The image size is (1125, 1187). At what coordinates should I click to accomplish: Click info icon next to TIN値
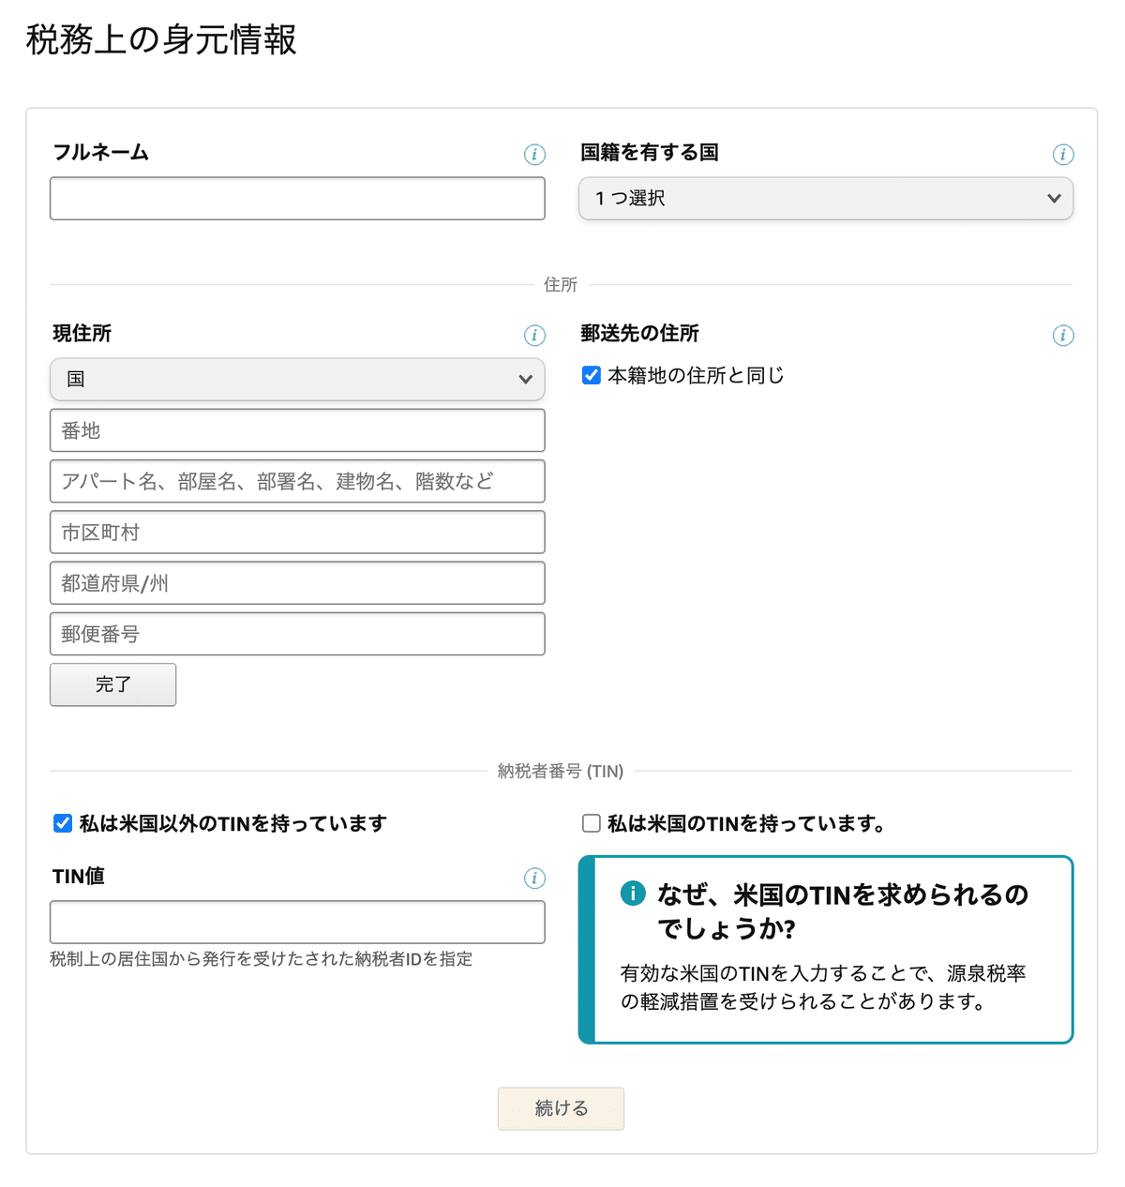tap(534, 879)
